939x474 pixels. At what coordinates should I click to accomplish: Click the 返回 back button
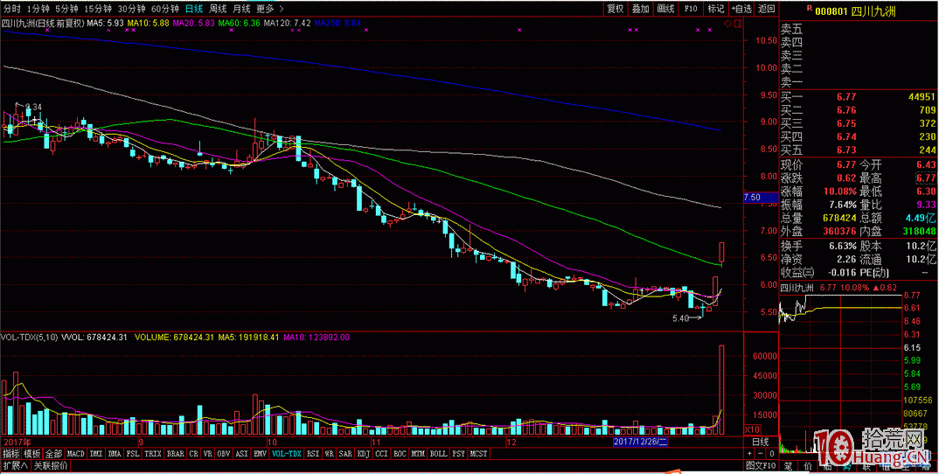(766, 9)
